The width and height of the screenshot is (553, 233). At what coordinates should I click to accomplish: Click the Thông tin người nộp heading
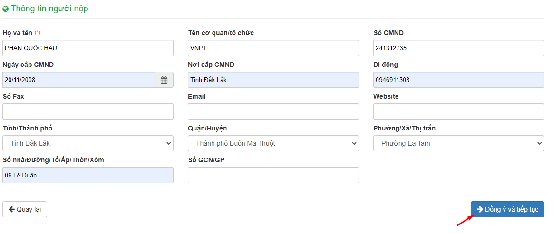click(x=49, y=9)
